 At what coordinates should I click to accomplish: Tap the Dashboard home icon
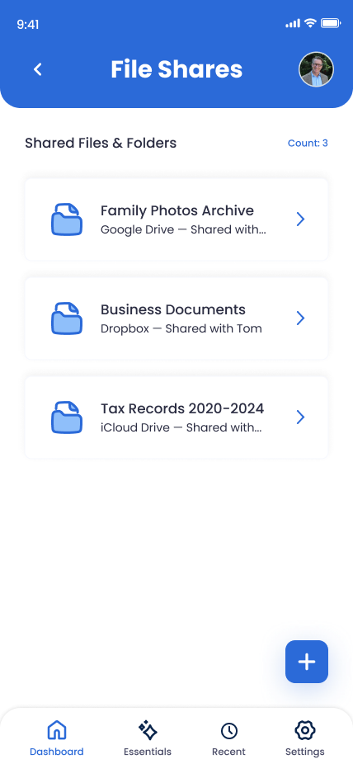[x=56, y=730]
